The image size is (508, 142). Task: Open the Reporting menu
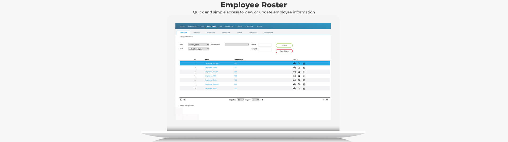pyautogui.click(x=229, y=26)
